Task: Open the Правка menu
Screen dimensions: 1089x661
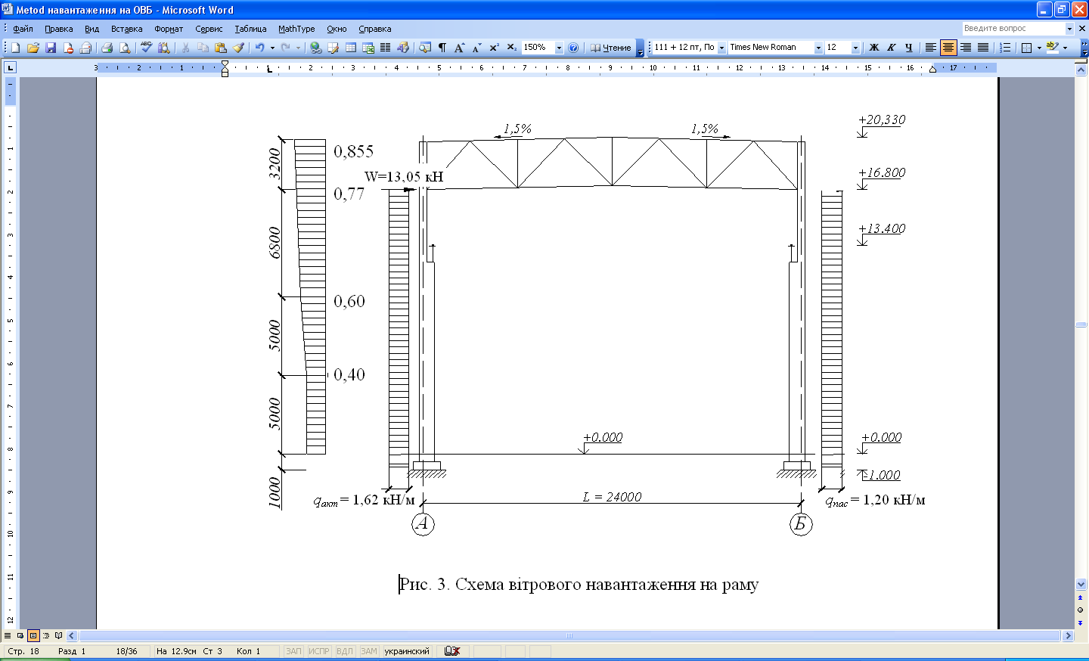Action: [x=58, y=29]
